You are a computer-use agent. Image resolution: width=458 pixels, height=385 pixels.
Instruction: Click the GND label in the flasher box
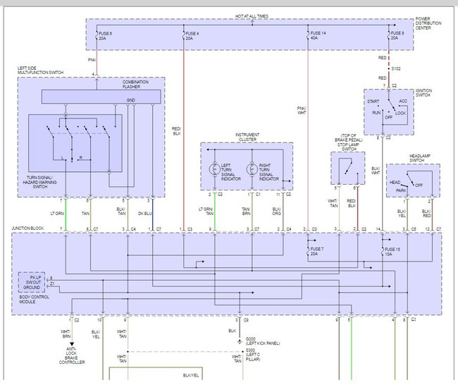pos(130,100)
